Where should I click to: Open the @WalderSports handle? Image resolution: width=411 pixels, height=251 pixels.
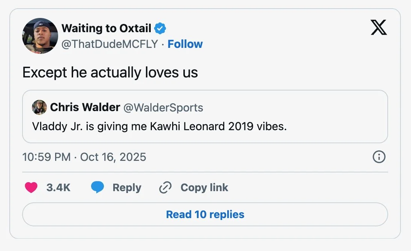click(163, 108)
